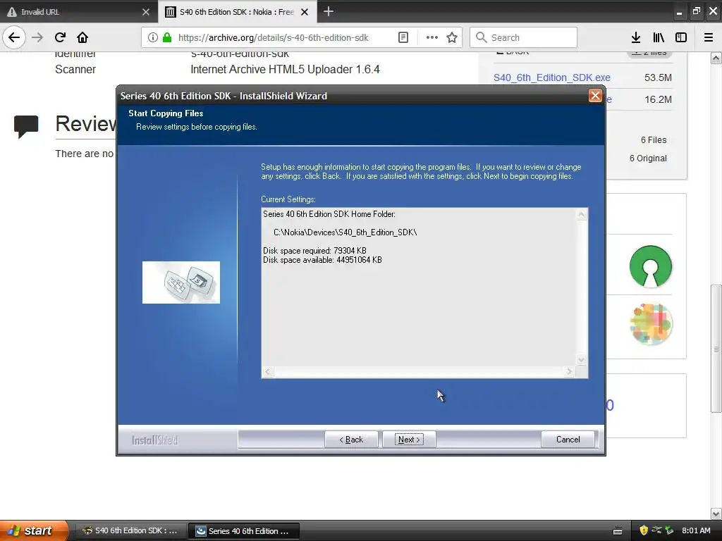Viewport: 722px width, 541px height.
Task: Click the archive.org URL address field
Action: 273,38
